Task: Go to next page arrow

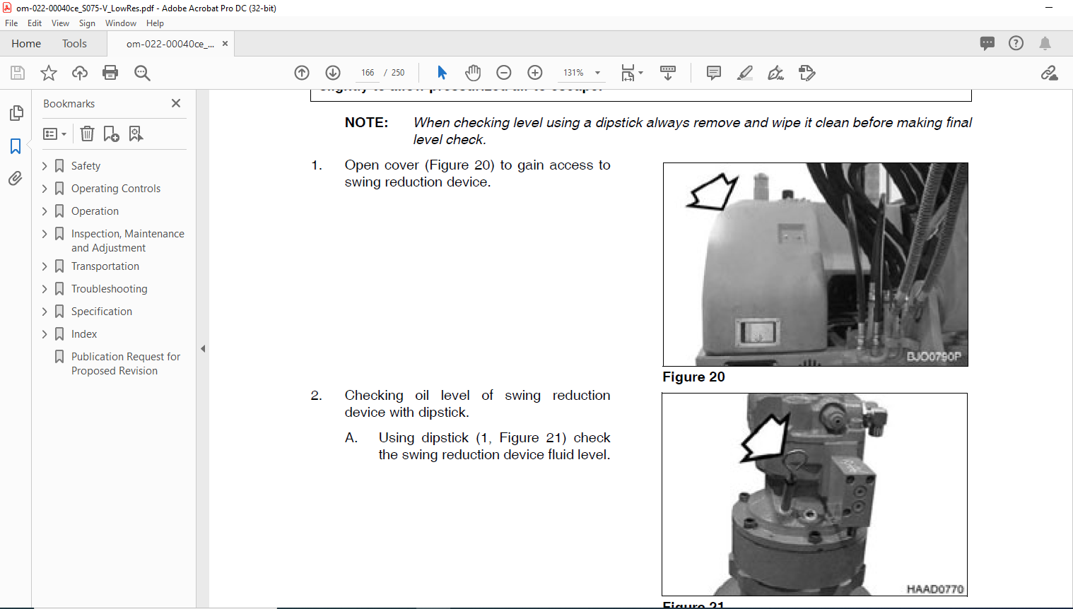Action: 333,73
